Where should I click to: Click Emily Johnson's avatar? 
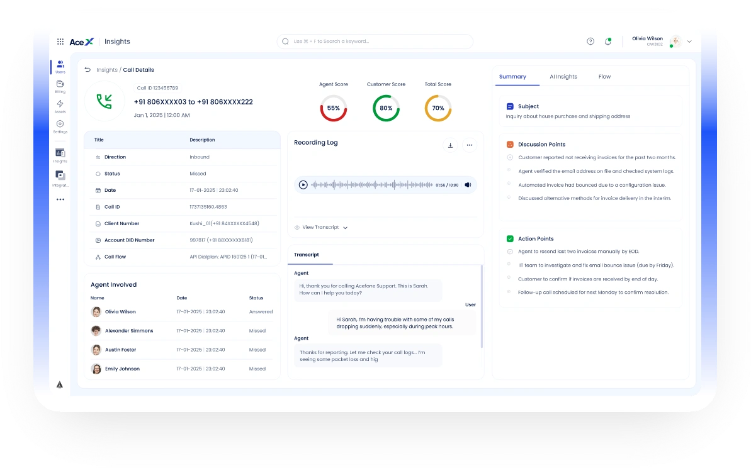click(96, 369)
